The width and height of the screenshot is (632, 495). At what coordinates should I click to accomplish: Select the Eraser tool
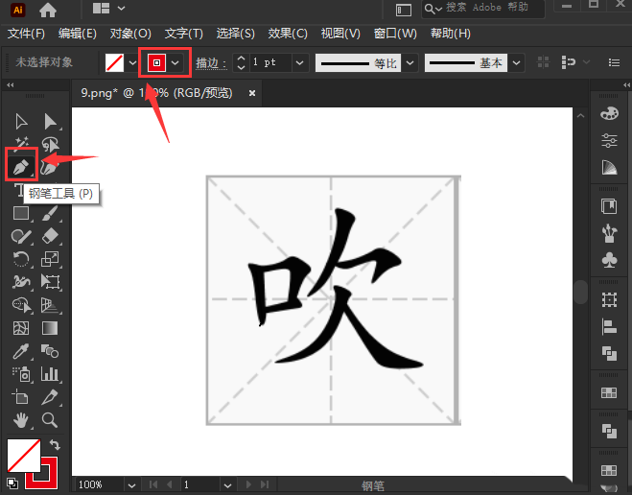[x=50, y=236]
